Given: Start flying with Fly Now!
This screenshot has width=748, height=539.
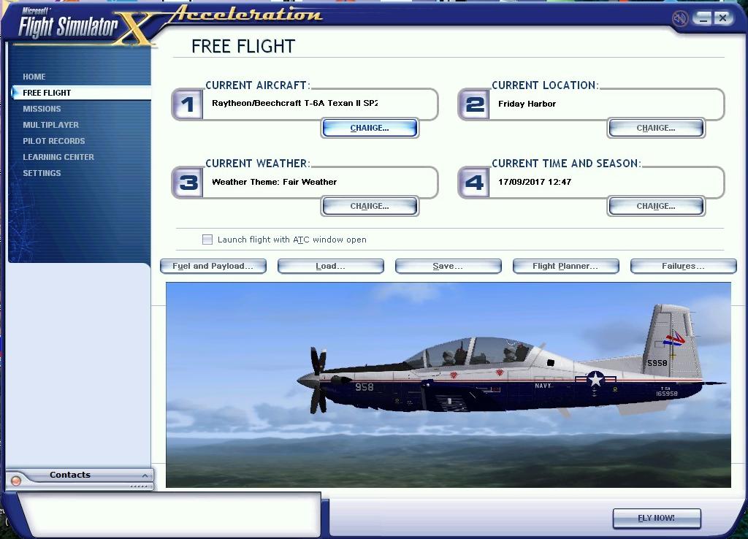Looking at the screenshot, I should coord(657,518).
